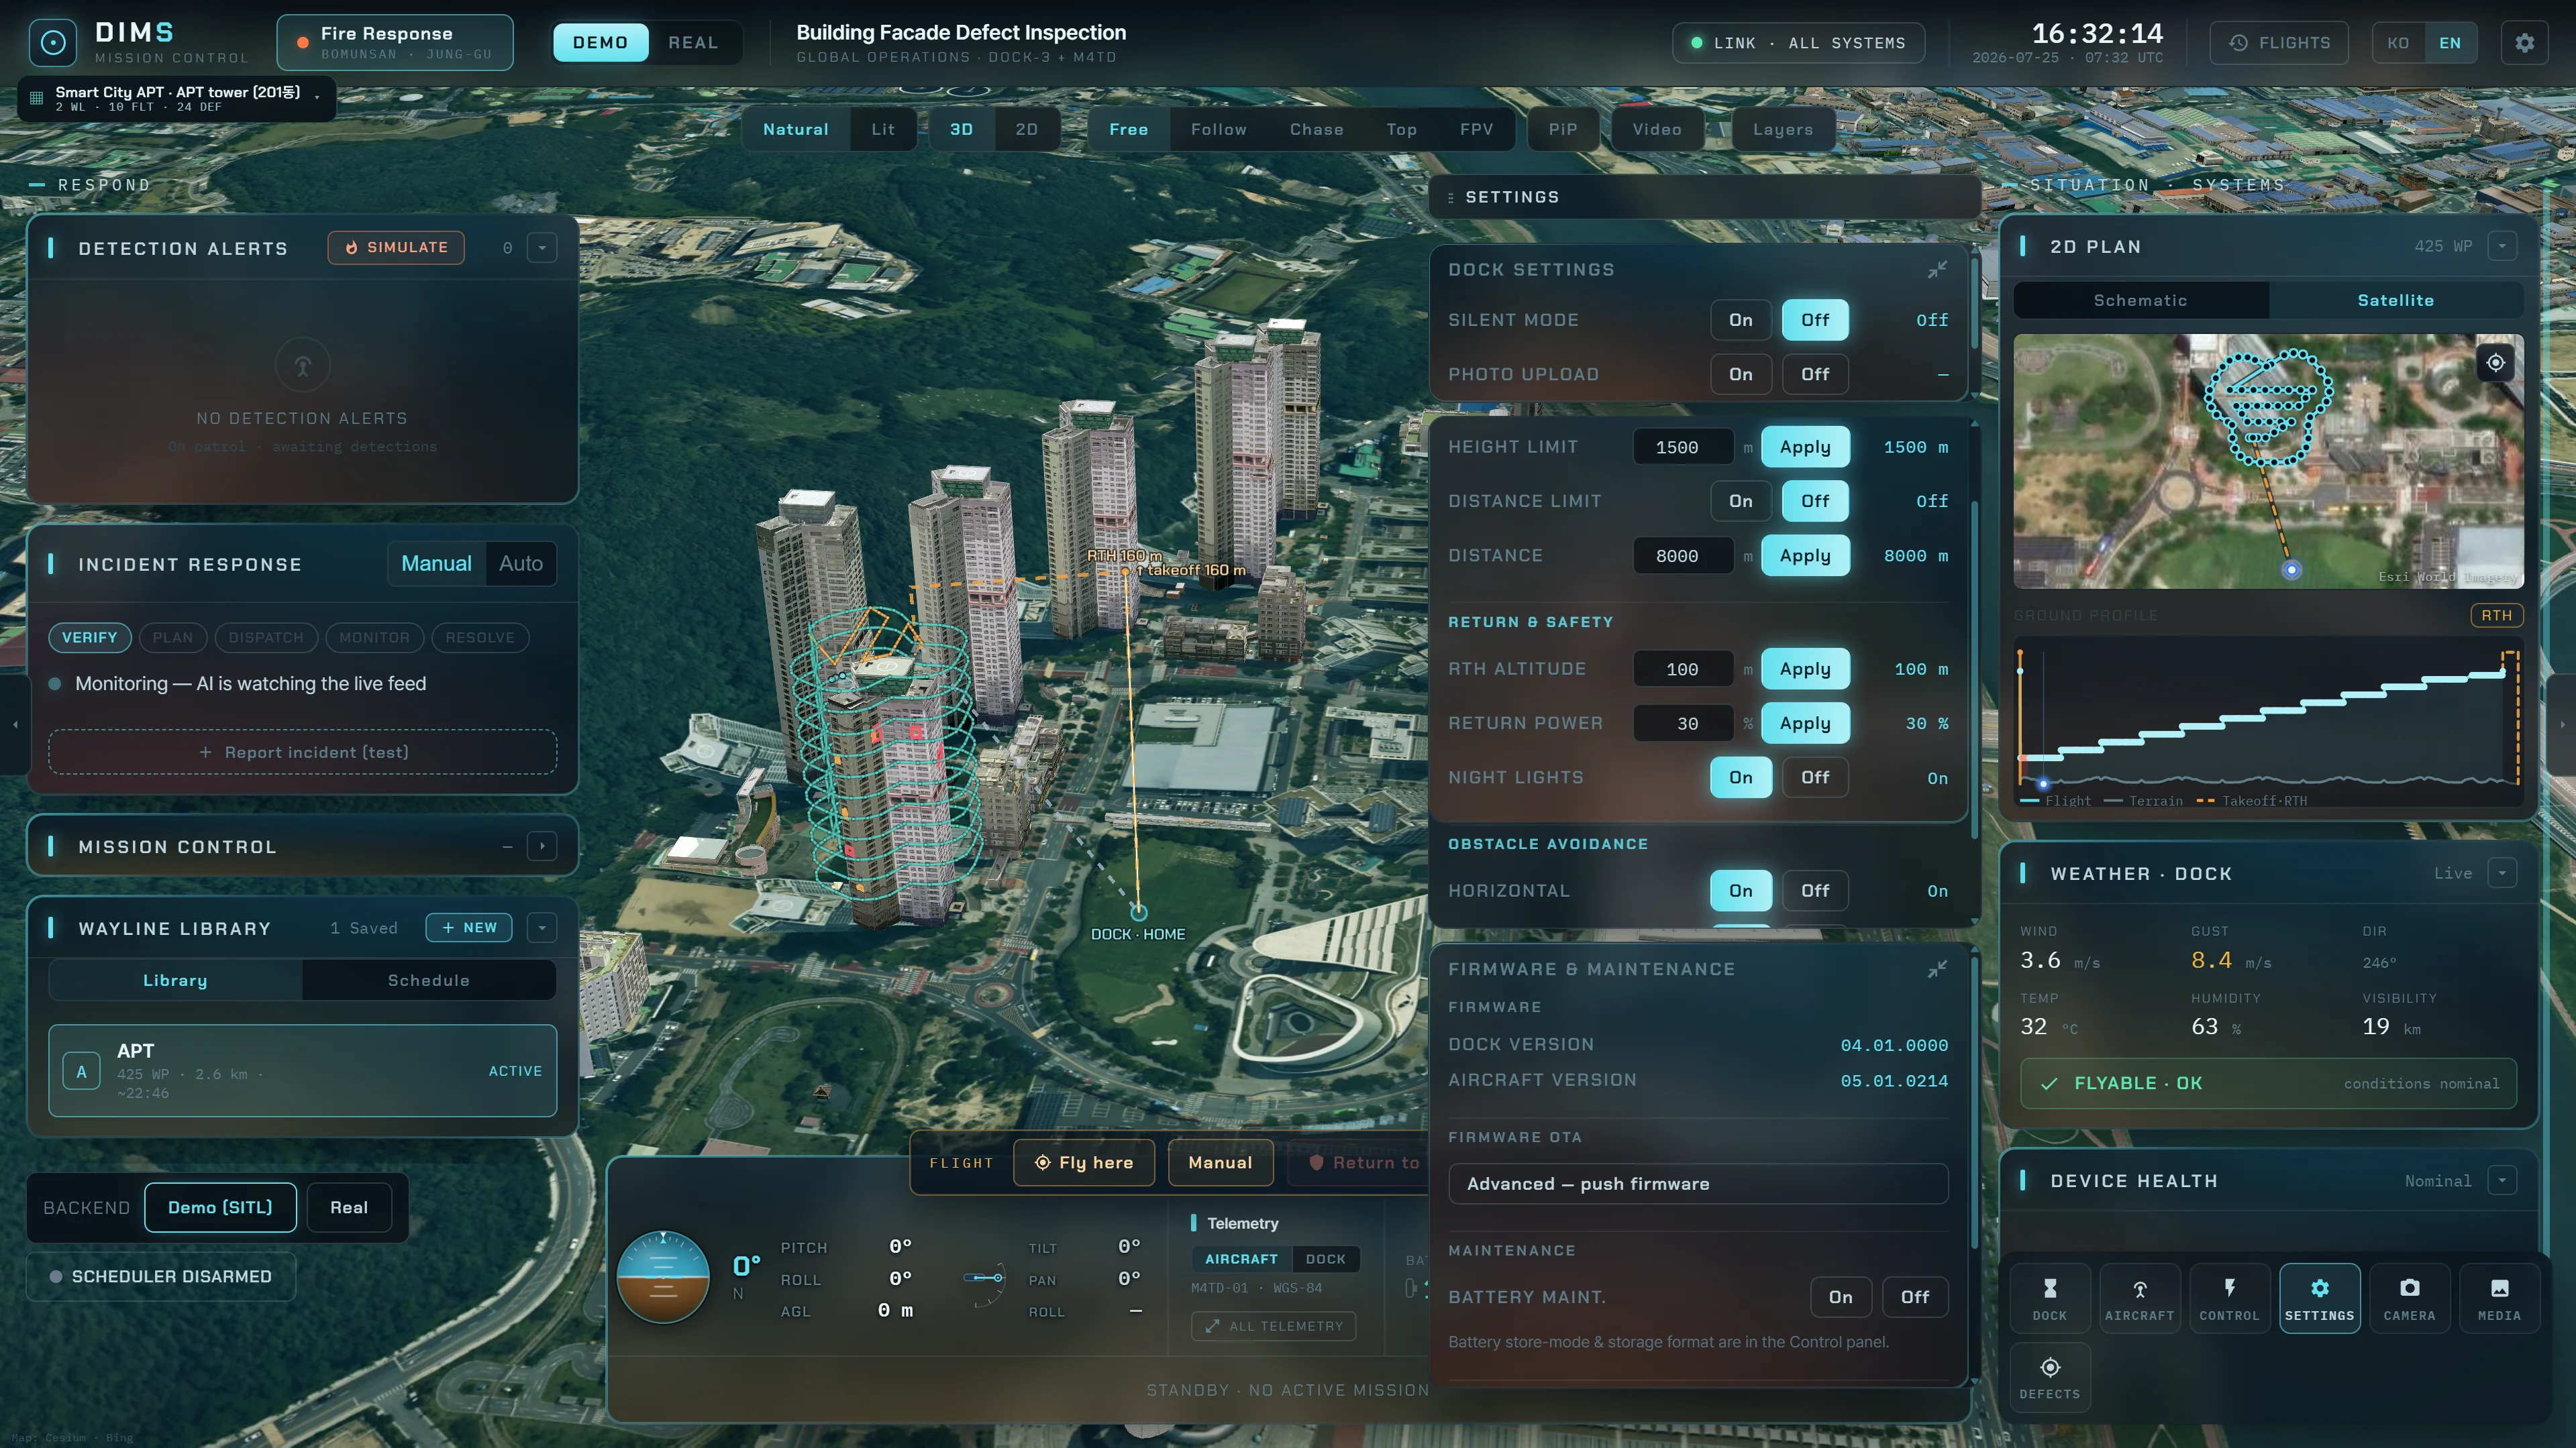Select the FPV camera view
This screenshot has width=2576, height=1448.
(1476, 130)
